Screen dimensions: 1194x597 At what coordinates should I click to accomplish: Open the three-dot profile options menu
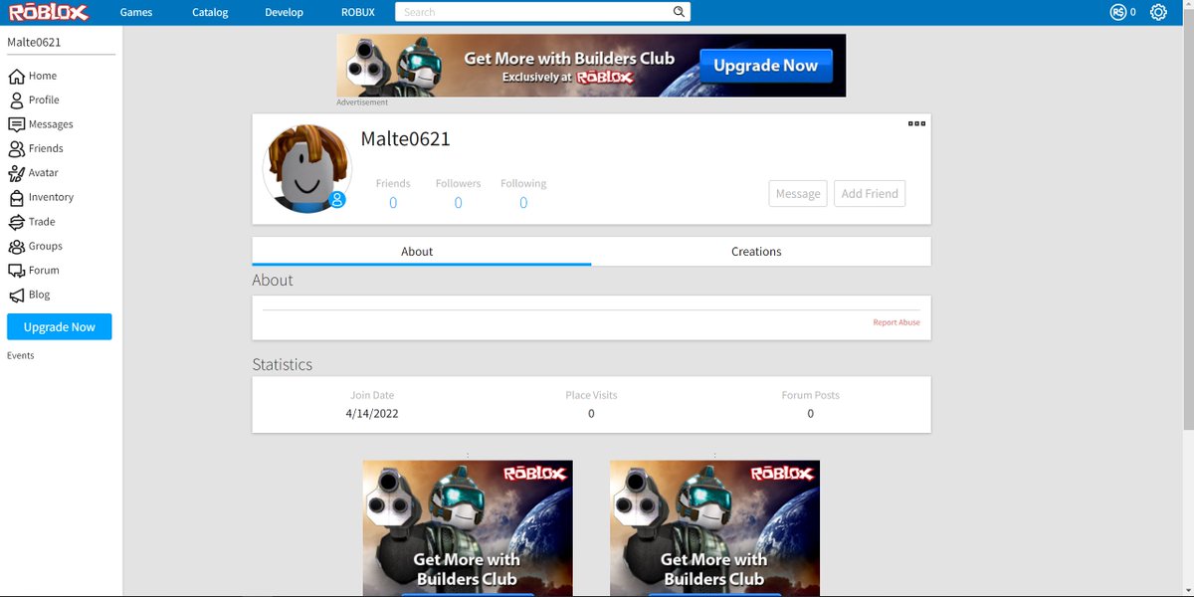[x=916, y=123]
